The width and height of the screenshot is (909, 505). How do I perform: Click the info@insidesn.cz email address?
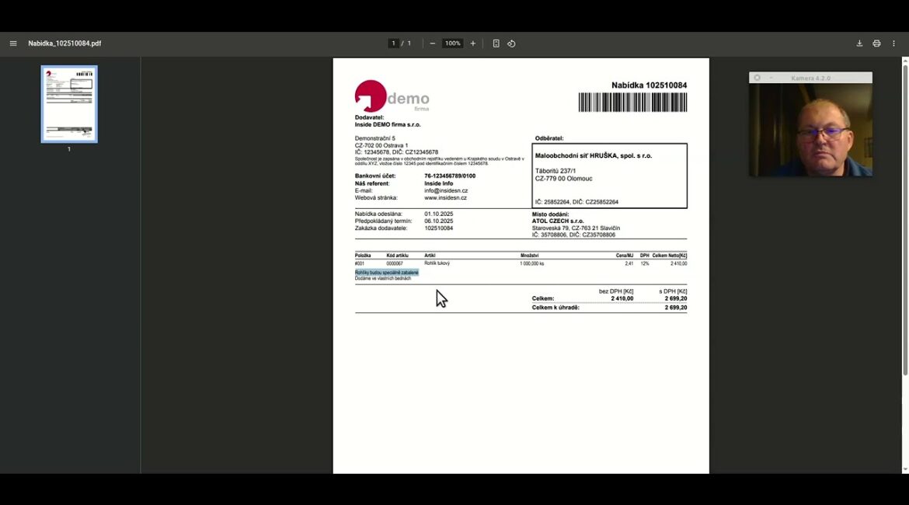tap(446, 190)
